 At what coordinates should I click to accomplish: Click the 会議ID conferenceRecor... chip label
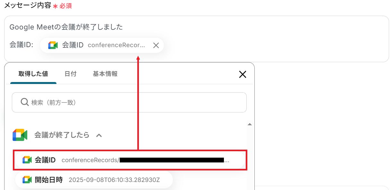coord(104,45)
